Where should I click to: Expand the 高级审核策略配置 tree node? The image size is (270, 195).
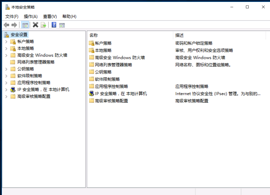(6, 97)
